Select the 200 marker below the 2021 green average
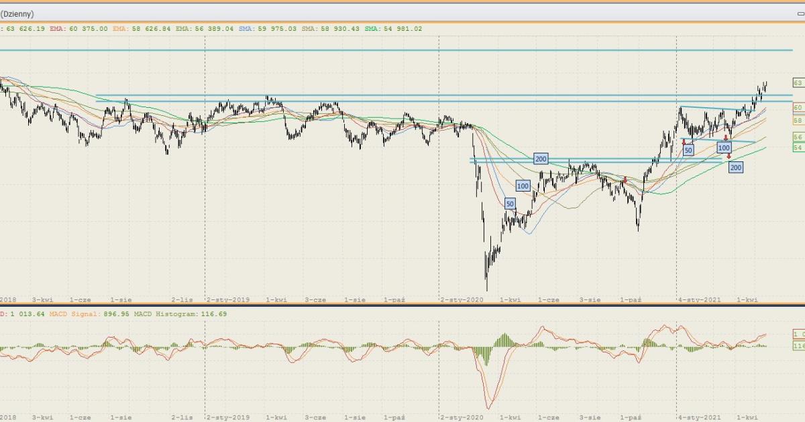Image resolution: width=805 pixels, height=422 pixels. coord(735,167)
